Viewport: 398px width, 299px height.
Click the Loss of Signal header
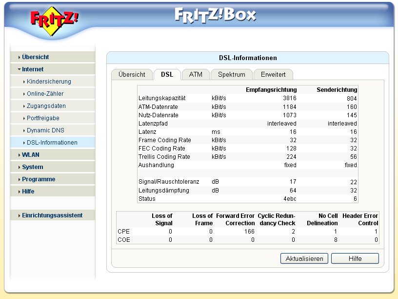[x=162, y=219]
